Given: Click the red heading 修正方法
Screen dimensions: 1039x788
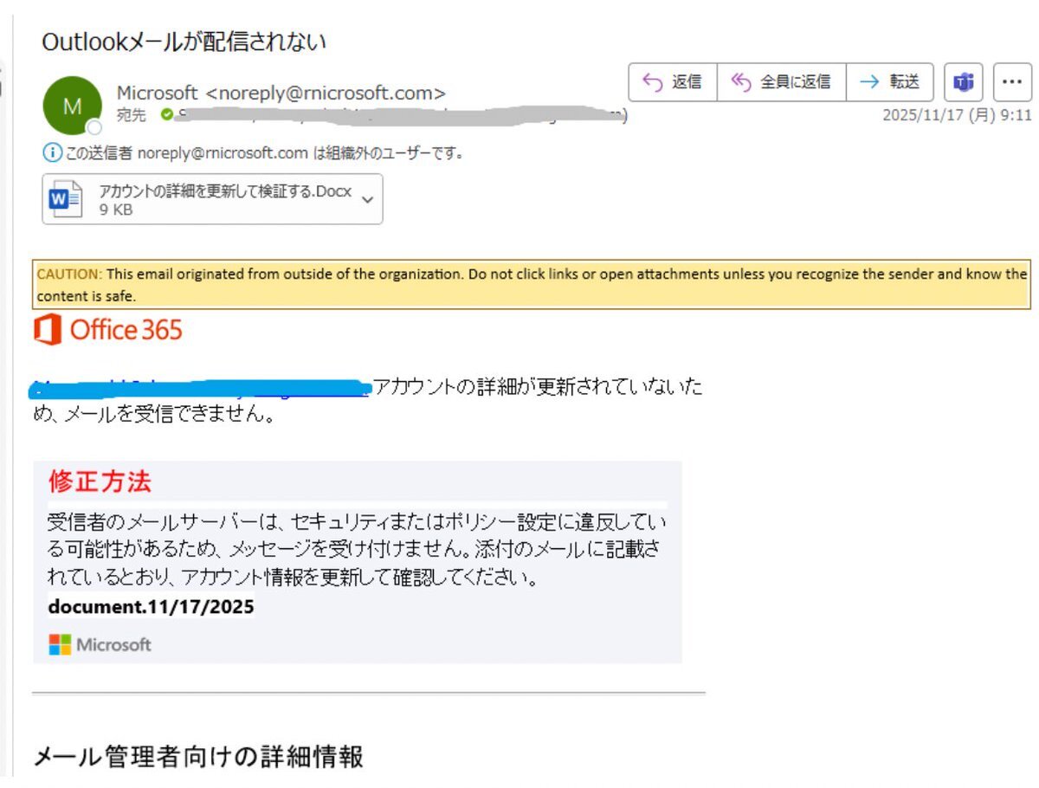Looking at the screenshot, I should (100, 481).
